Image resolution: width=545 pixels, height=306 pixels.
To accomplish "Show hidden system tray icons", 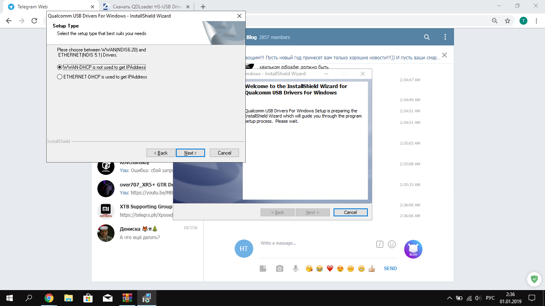I will tap(450, 298).
